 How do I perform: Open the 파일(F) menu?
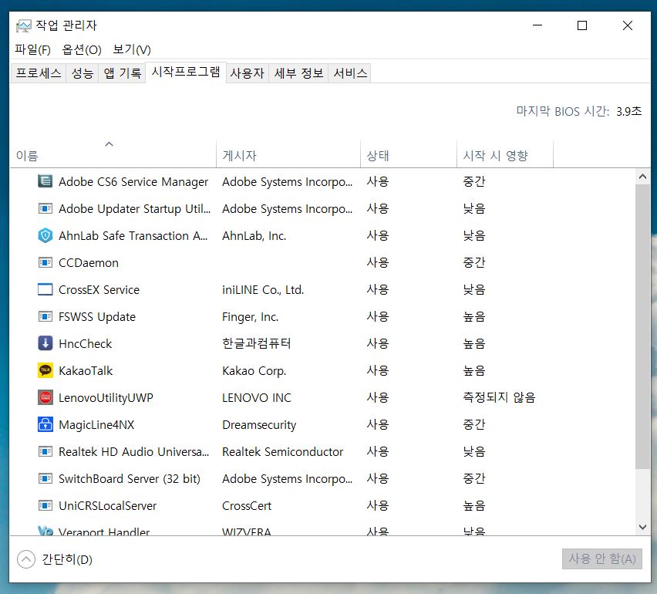click(x=32, y=49)
